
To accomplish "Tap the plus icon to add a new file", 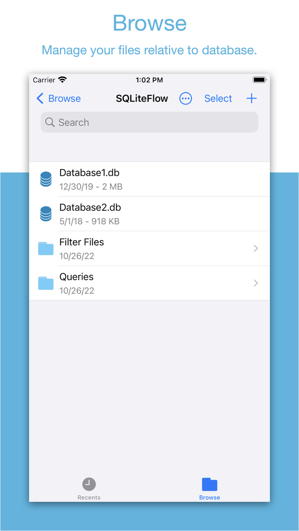I will tap(252, 99).
